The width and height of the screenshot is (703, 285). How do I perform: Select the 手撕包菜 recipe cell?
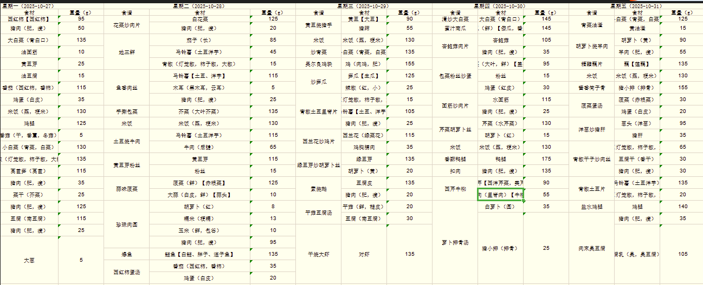pos(126,111)
